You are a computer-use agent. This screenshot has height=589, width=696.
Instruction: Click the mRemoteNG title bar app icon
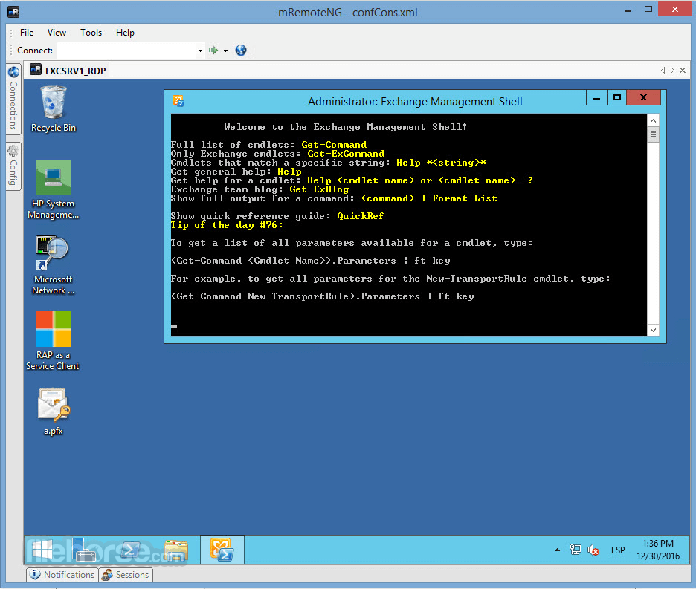click(13, 12)
